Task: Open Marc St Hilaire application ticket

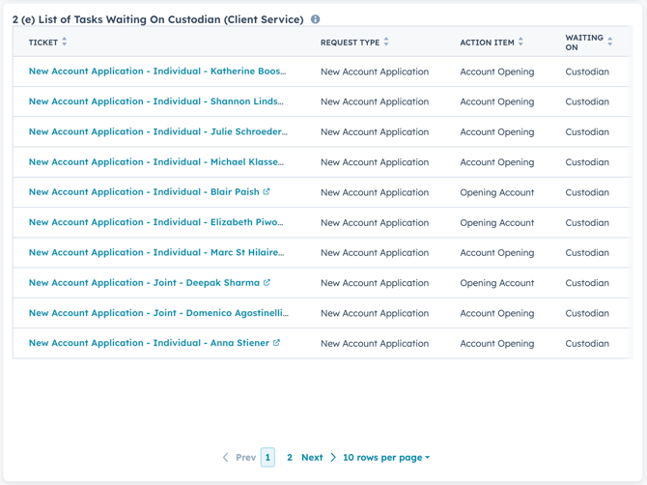Action: [156, 252]
